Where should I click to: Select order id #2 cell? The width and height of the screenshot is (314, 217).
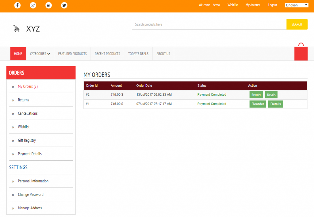point(87,94)
